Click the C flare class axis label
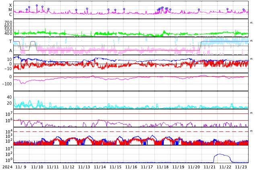 coord(10,14)
